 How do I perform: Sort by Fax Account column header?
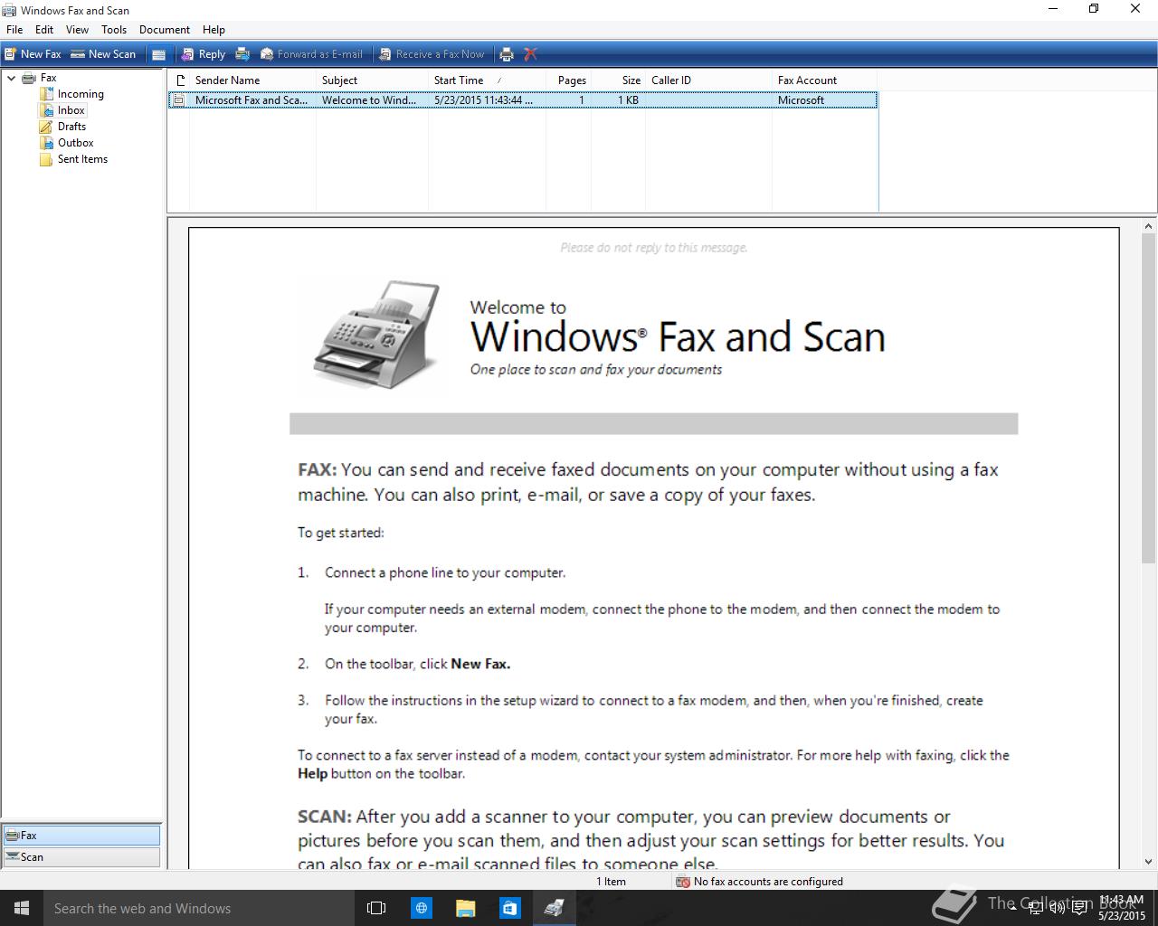click(824, 80)
